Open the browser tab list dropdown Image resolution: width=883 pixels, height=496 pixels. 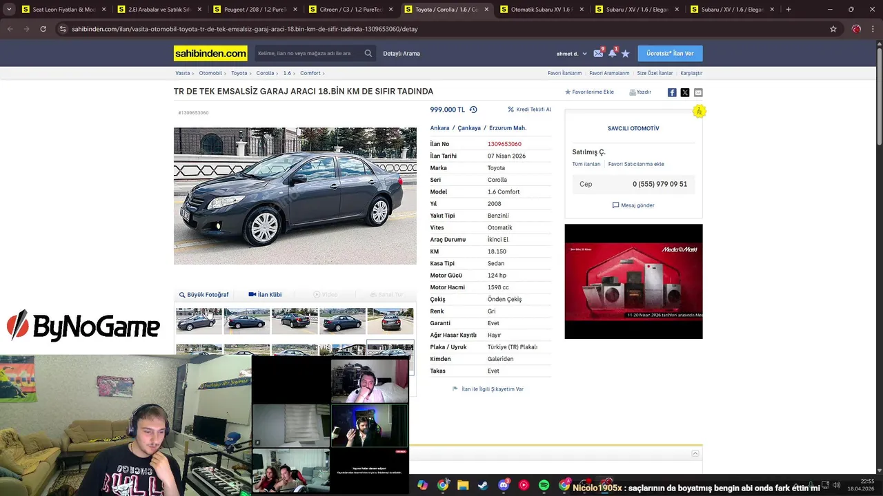(8, 10)
